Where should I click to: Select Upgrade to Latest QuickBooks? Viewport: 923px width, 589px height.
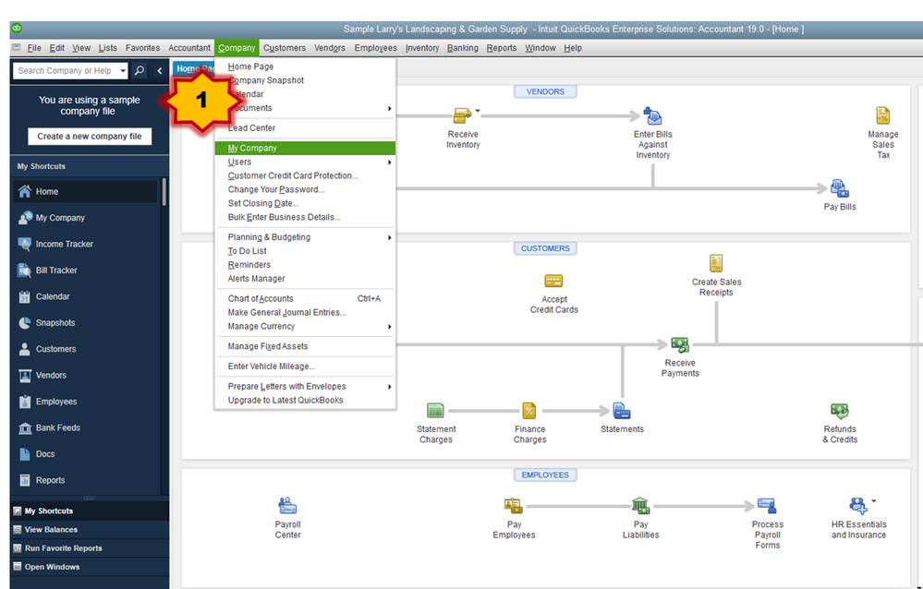[x=305, y=401]
